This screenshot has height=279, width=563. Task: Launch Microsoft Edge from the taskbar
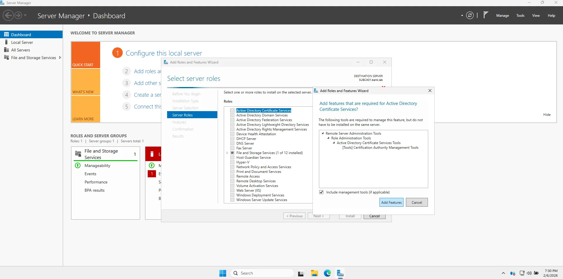point(327,273)
